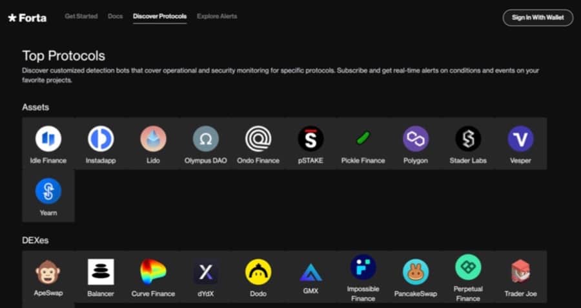581x308 pixels.
Task: Select the PancakeSwap bunny icon
Action: tap(416, 272)
